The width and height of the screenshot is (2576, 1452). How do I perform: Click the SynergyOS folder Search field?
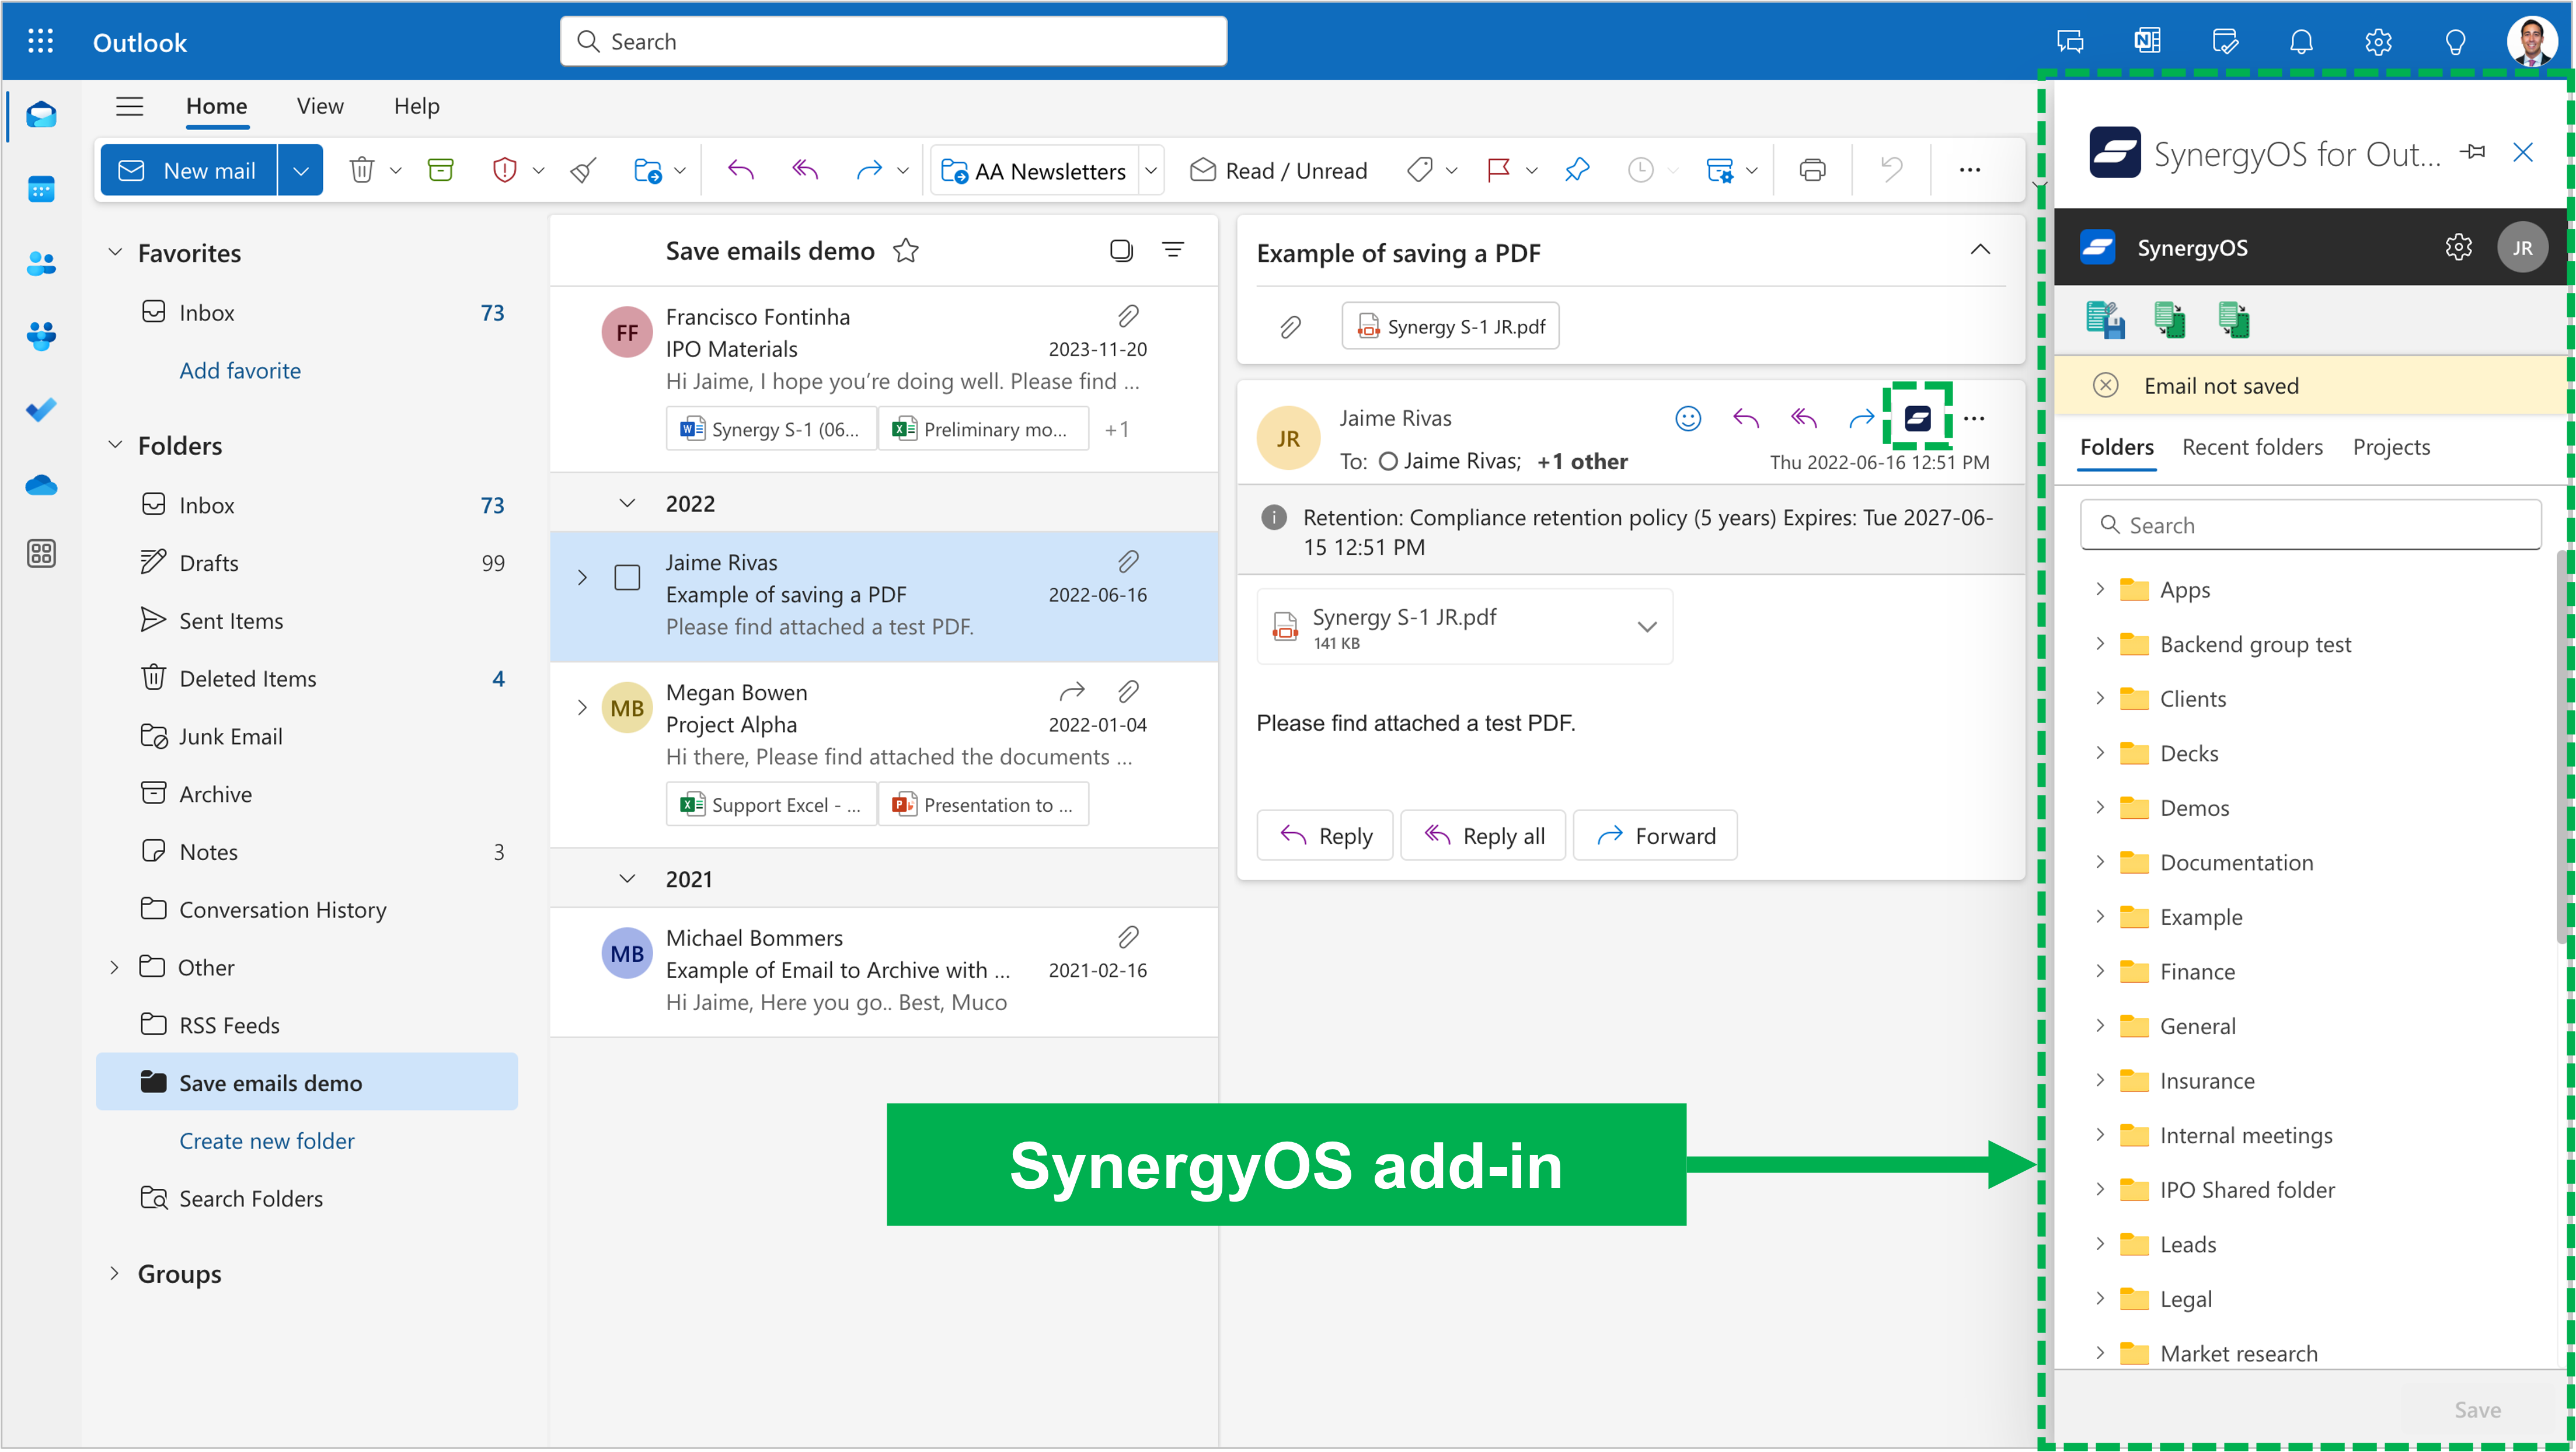pos(2310,525)
